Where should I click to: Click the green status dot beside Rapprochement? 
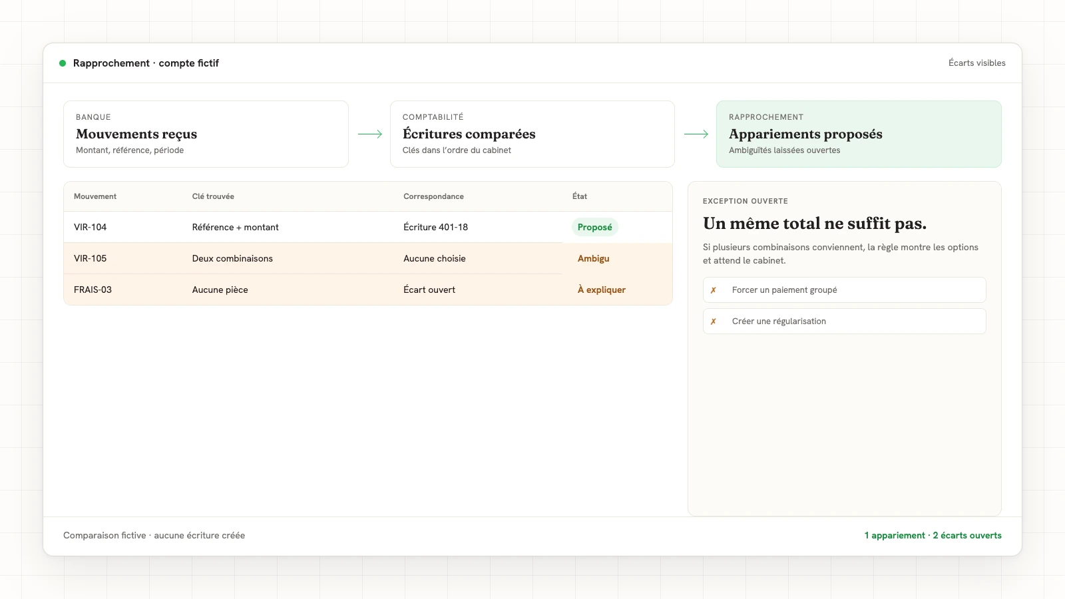coord(63,63)
